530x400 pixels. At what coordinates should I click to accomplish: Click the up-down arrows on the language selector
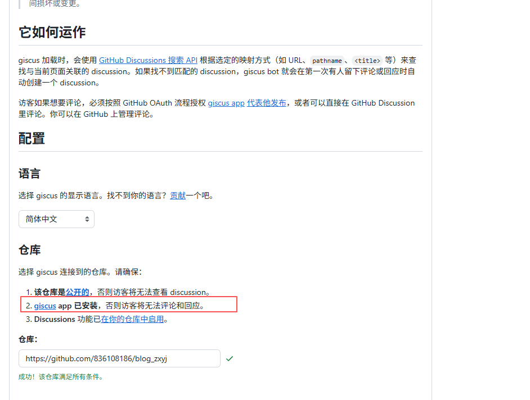87,219
